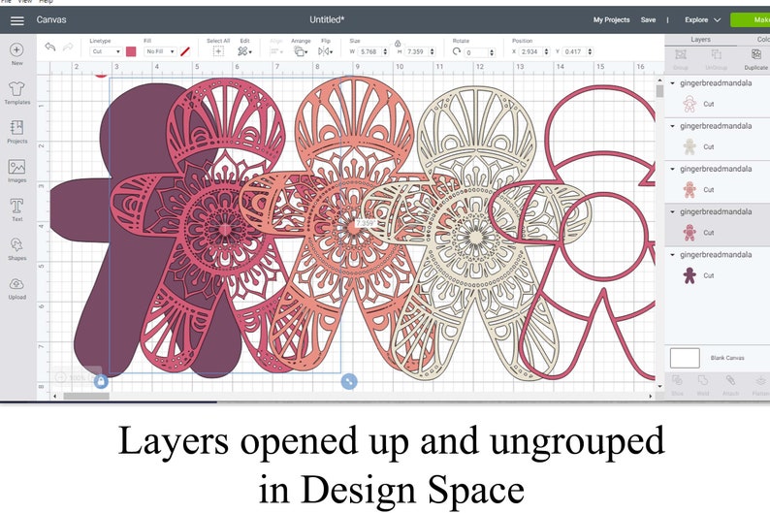Image resolution: width=770 pixels, height=513 pixels.
Task: Open My Projects
Action: point(611,20)
